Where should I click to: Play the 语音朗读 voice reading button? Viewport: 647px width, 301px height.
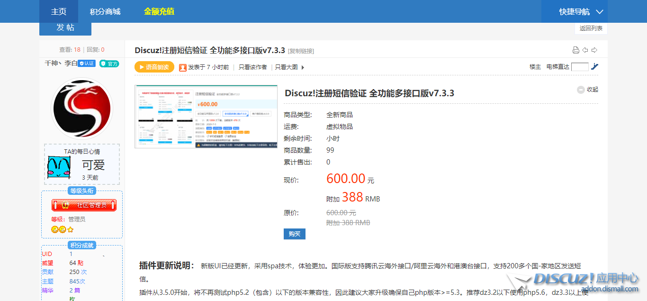coord(154,67)
